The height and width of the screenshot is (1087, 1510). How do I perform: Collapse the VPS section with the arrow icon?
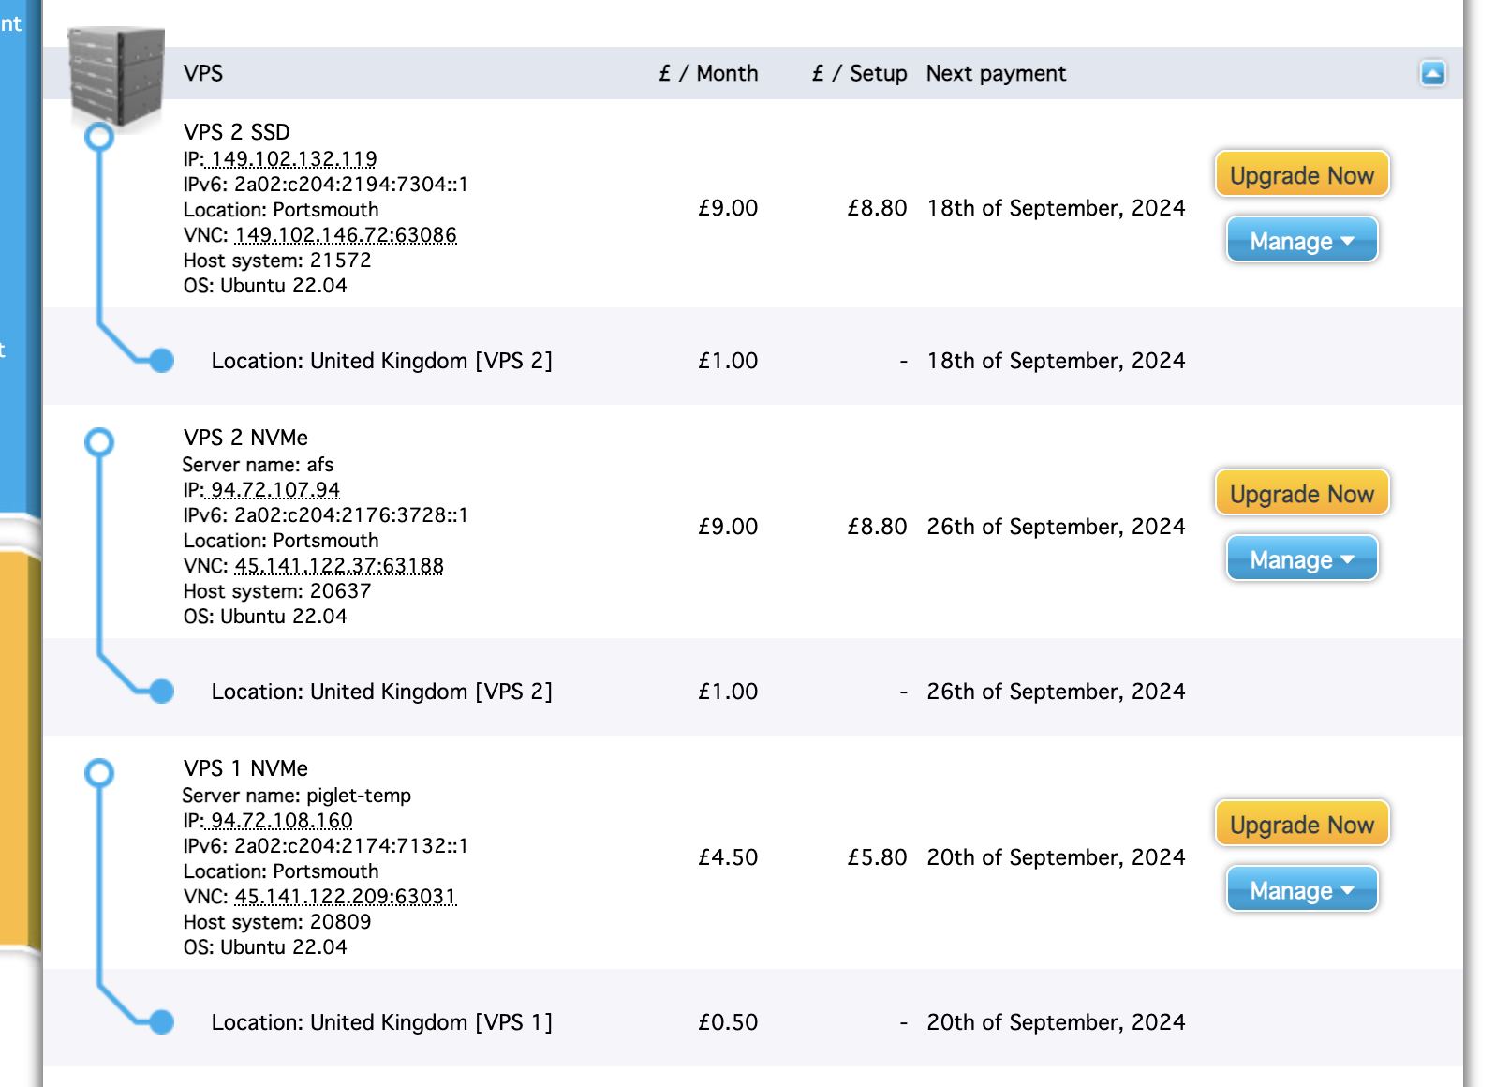point(1432,73)
